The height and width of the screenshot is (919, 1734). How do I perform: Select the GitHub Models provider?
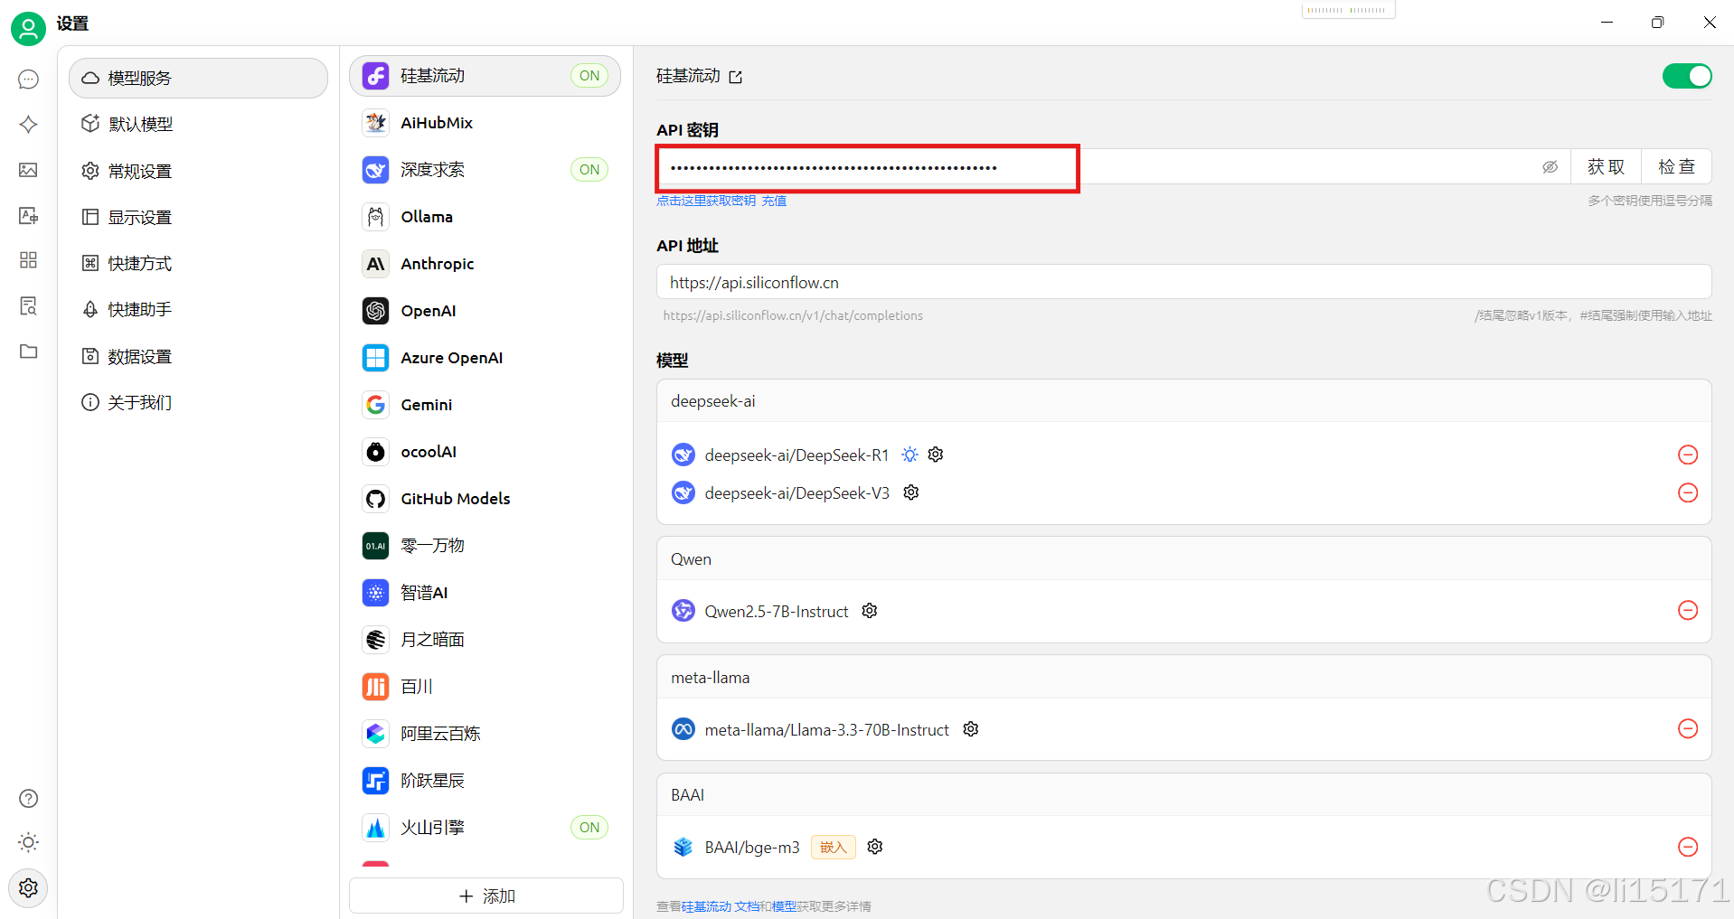pyautogui.click(x=485, y=499)
